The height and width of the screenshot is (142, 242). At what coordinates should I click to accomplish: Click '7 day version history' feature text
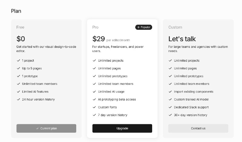tap(113, 115)
